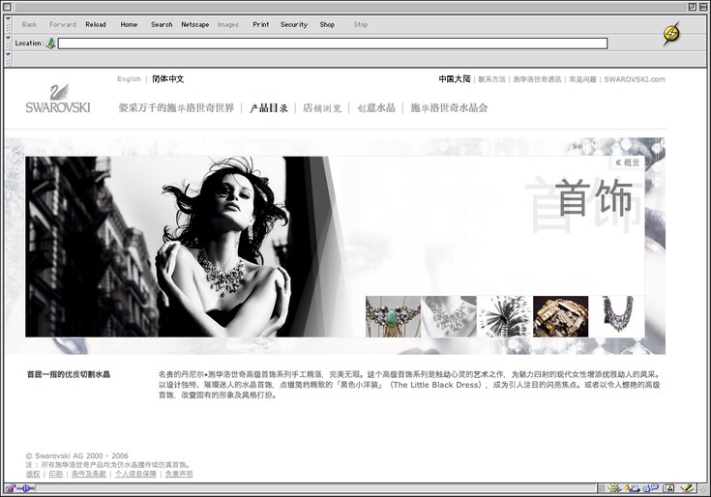711x497 pixels.
Task: Click the 中国大陆 region link
Action: click(x=455, y=79)
